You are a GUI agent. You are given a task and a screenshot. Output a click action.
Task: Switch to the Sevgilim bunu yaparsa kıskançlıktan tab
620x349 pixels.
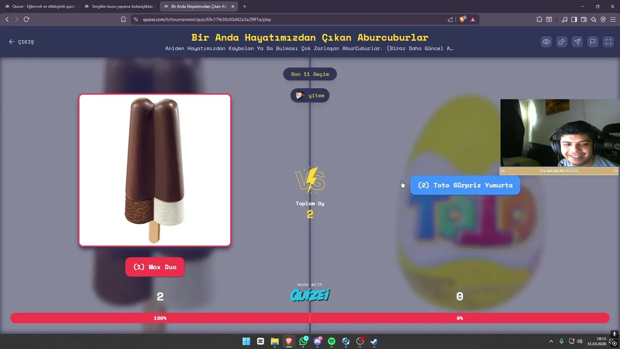[119, 6]
